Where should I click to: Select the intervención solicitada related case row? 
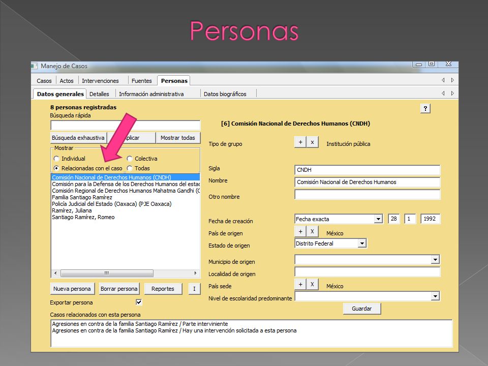click(x=251, y=330)
